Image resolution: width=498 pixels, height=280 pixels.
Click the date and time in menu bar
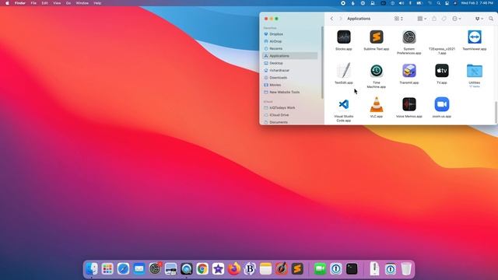477,3
